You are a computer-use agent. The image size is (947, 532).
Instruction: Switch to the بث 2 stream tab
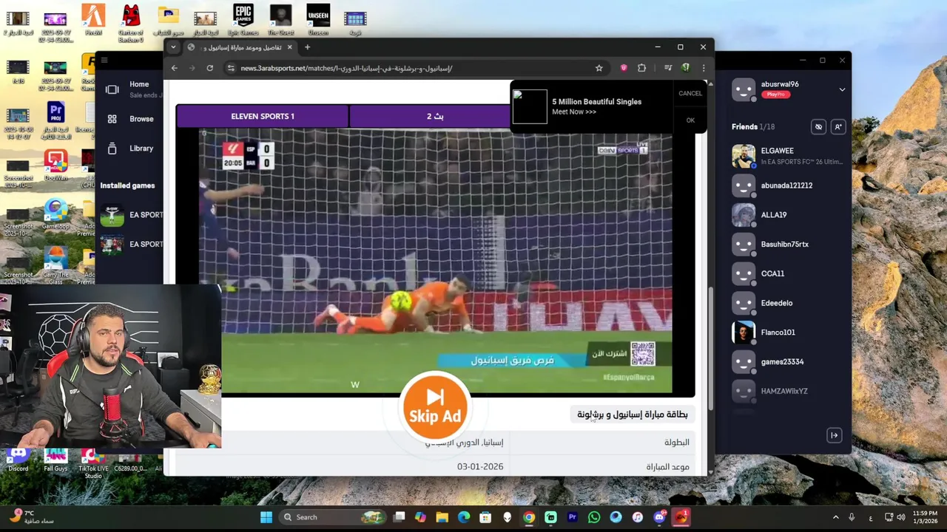435,116
